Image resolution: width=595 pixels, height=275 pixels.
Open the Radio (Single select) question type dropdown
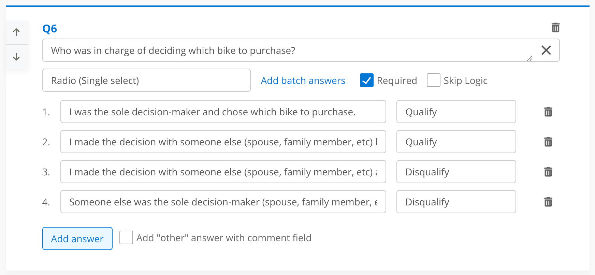click(146, 81)
